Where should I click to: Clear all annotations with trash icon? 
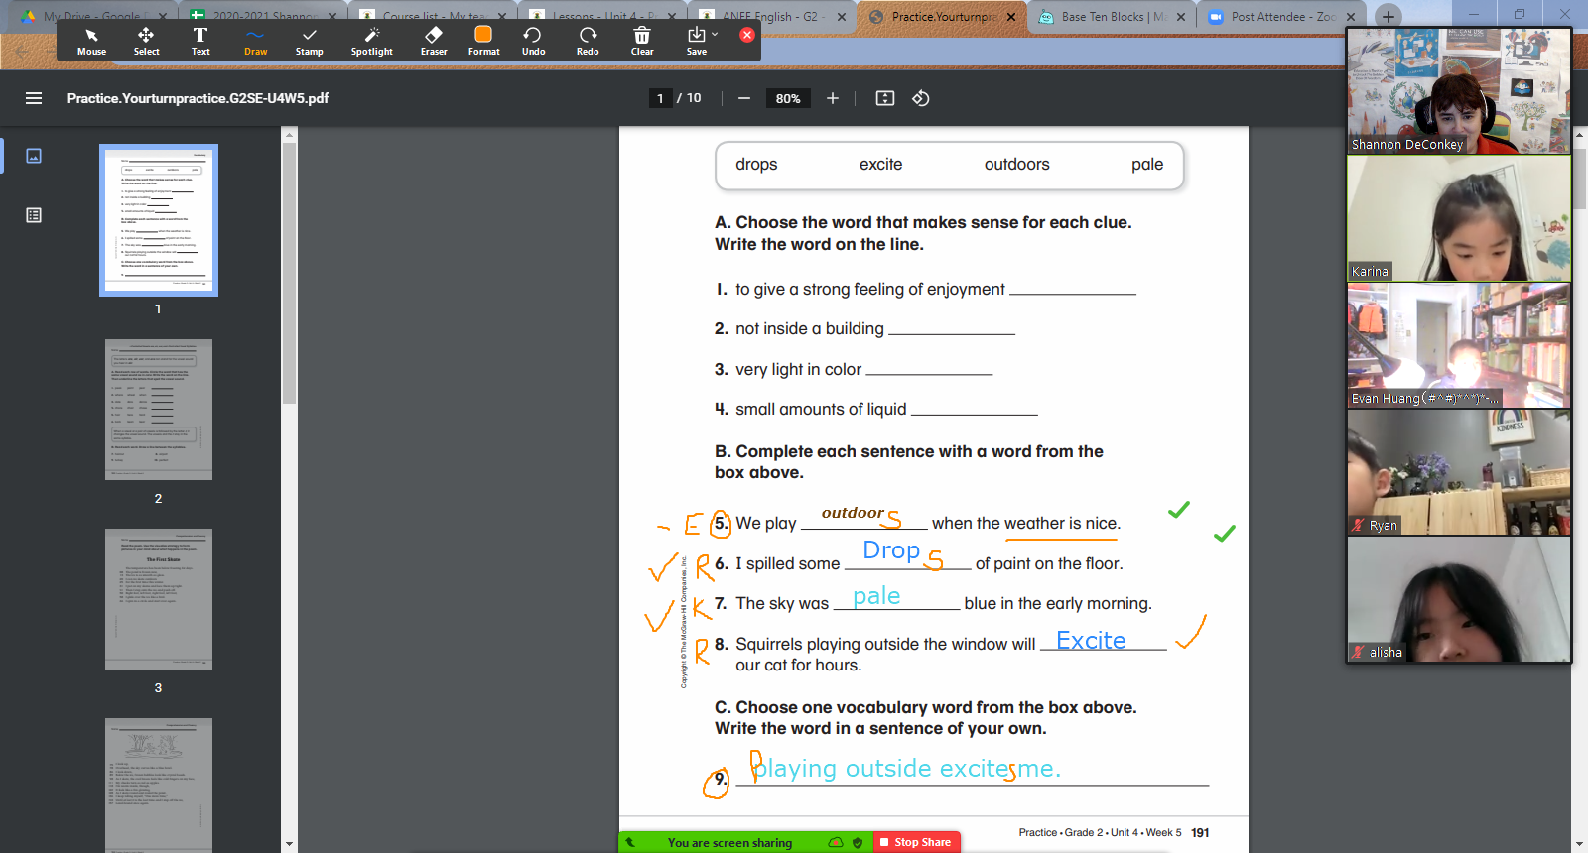(x=642, y=42)
